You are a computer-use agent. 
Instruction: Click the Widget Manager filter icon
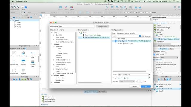coord(167,79)
